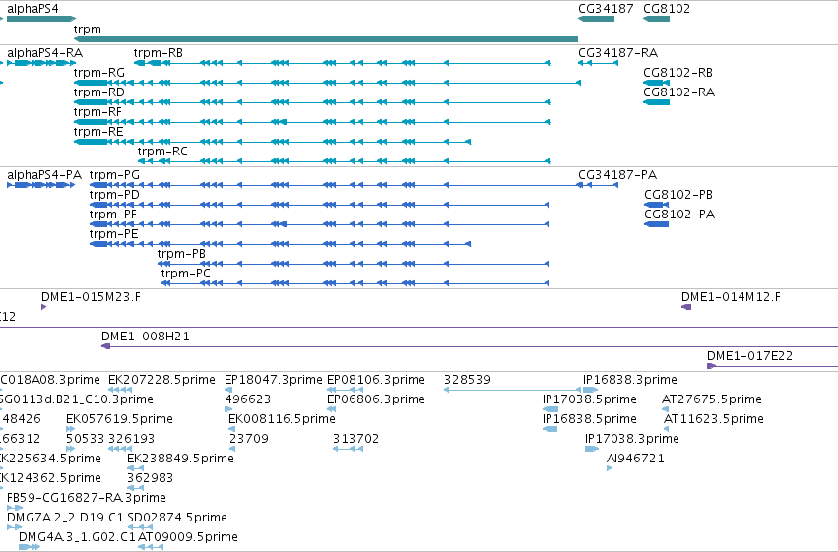Click the 313702 feature label
838x552 pixels.
pyautogui.click(x=355, y=440)
